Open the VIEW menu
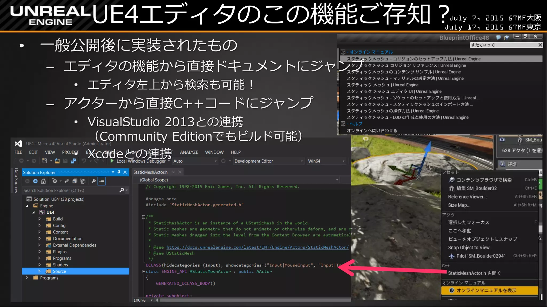This screenshot has width=547, height=307. (50, 152)
